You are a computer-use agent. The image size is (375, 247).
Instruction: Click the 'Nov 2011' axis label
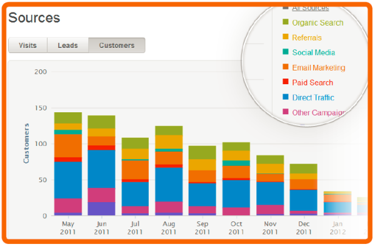(270, 228)
